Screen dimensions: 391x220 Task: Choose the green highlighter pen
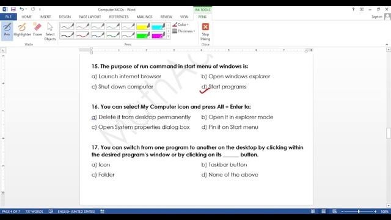click(x=143, y=35)
